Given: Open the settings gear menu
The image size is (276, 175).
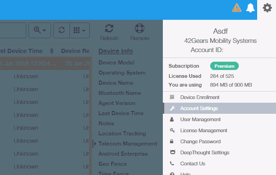Looking at the screenshot, I should pyautogui.click(x=267, y=8).
